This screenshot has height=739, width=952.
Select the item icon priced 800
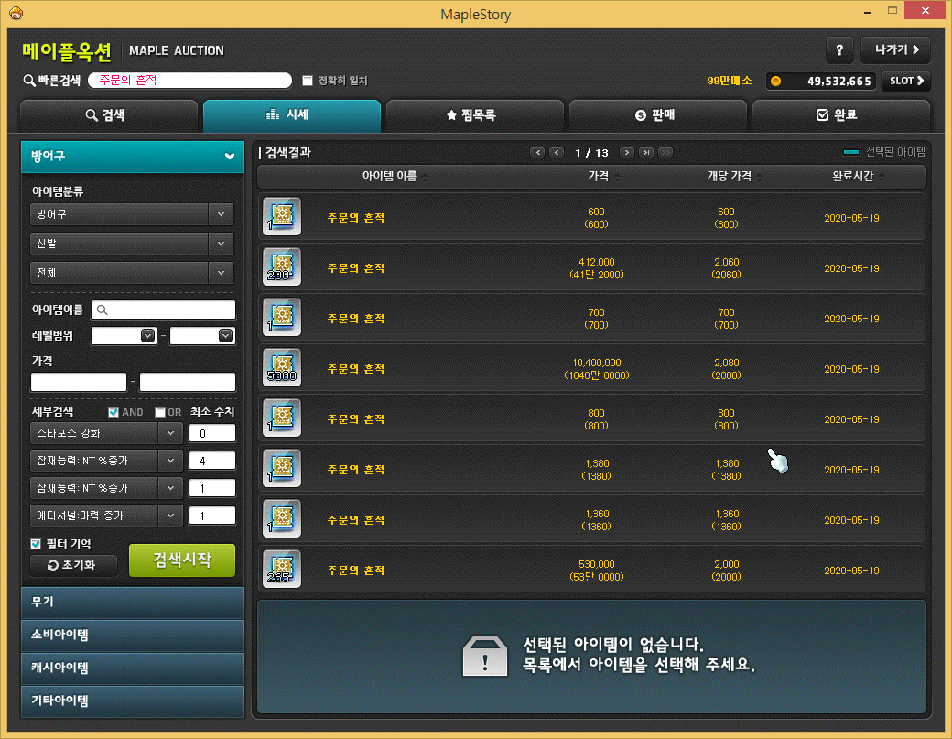(282, 418)
